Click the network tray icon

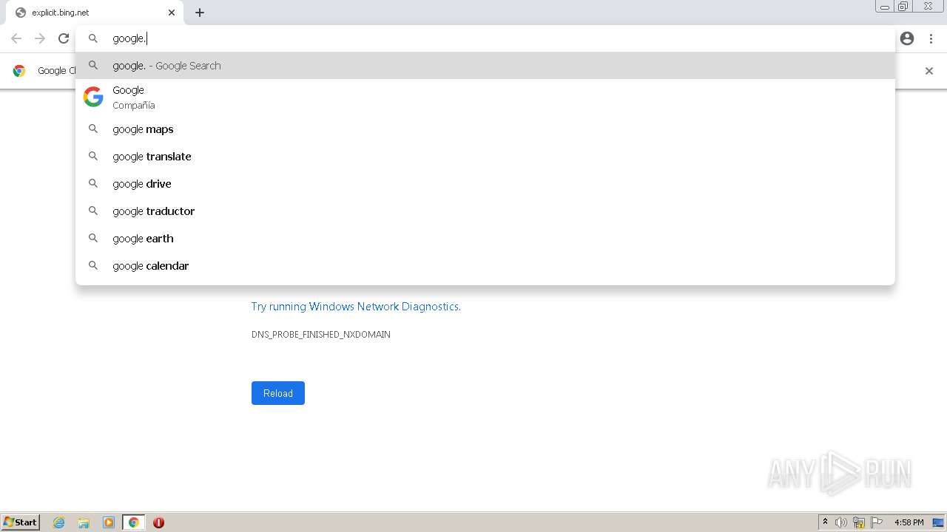pyautogui.click(x=859, y=522)
